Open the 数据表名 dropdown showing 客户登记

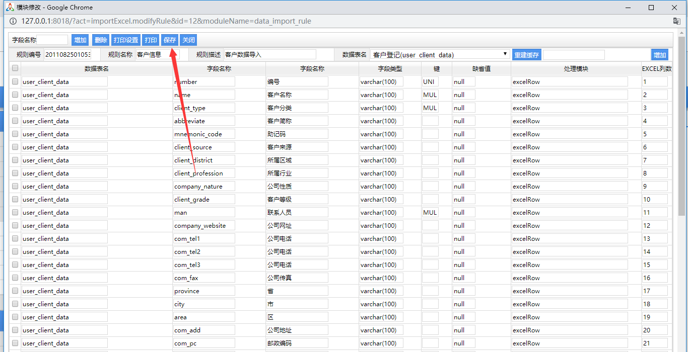pos(440,54)
